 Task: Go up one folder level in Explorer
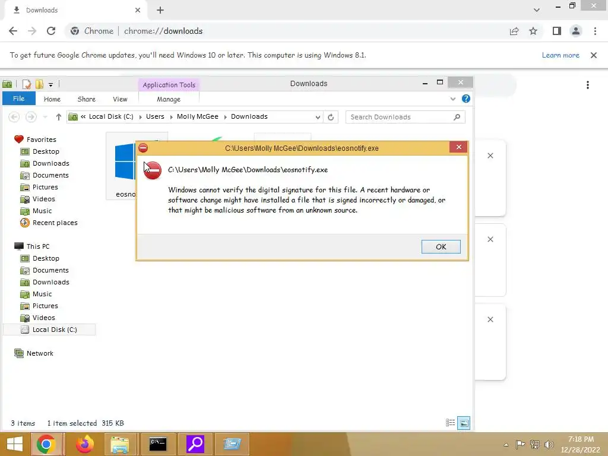tap(59, 117)
